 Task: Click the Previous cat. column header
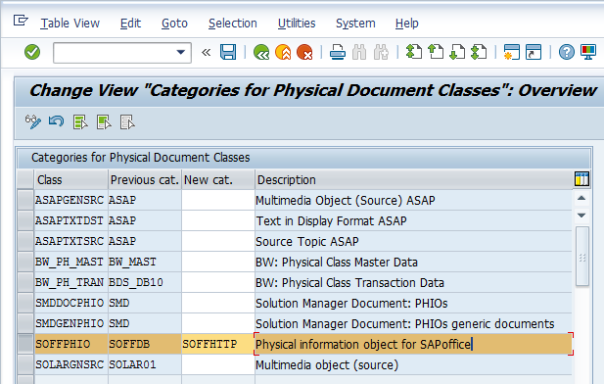click(x=145, y=179)
